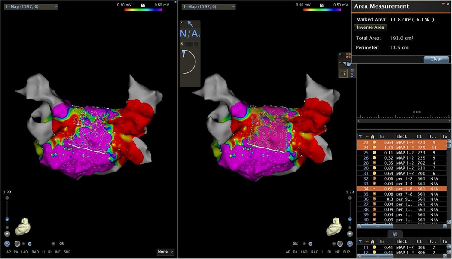452x259 pixels.
Task: Pin the Area Measurement panel
Action: 444,4
